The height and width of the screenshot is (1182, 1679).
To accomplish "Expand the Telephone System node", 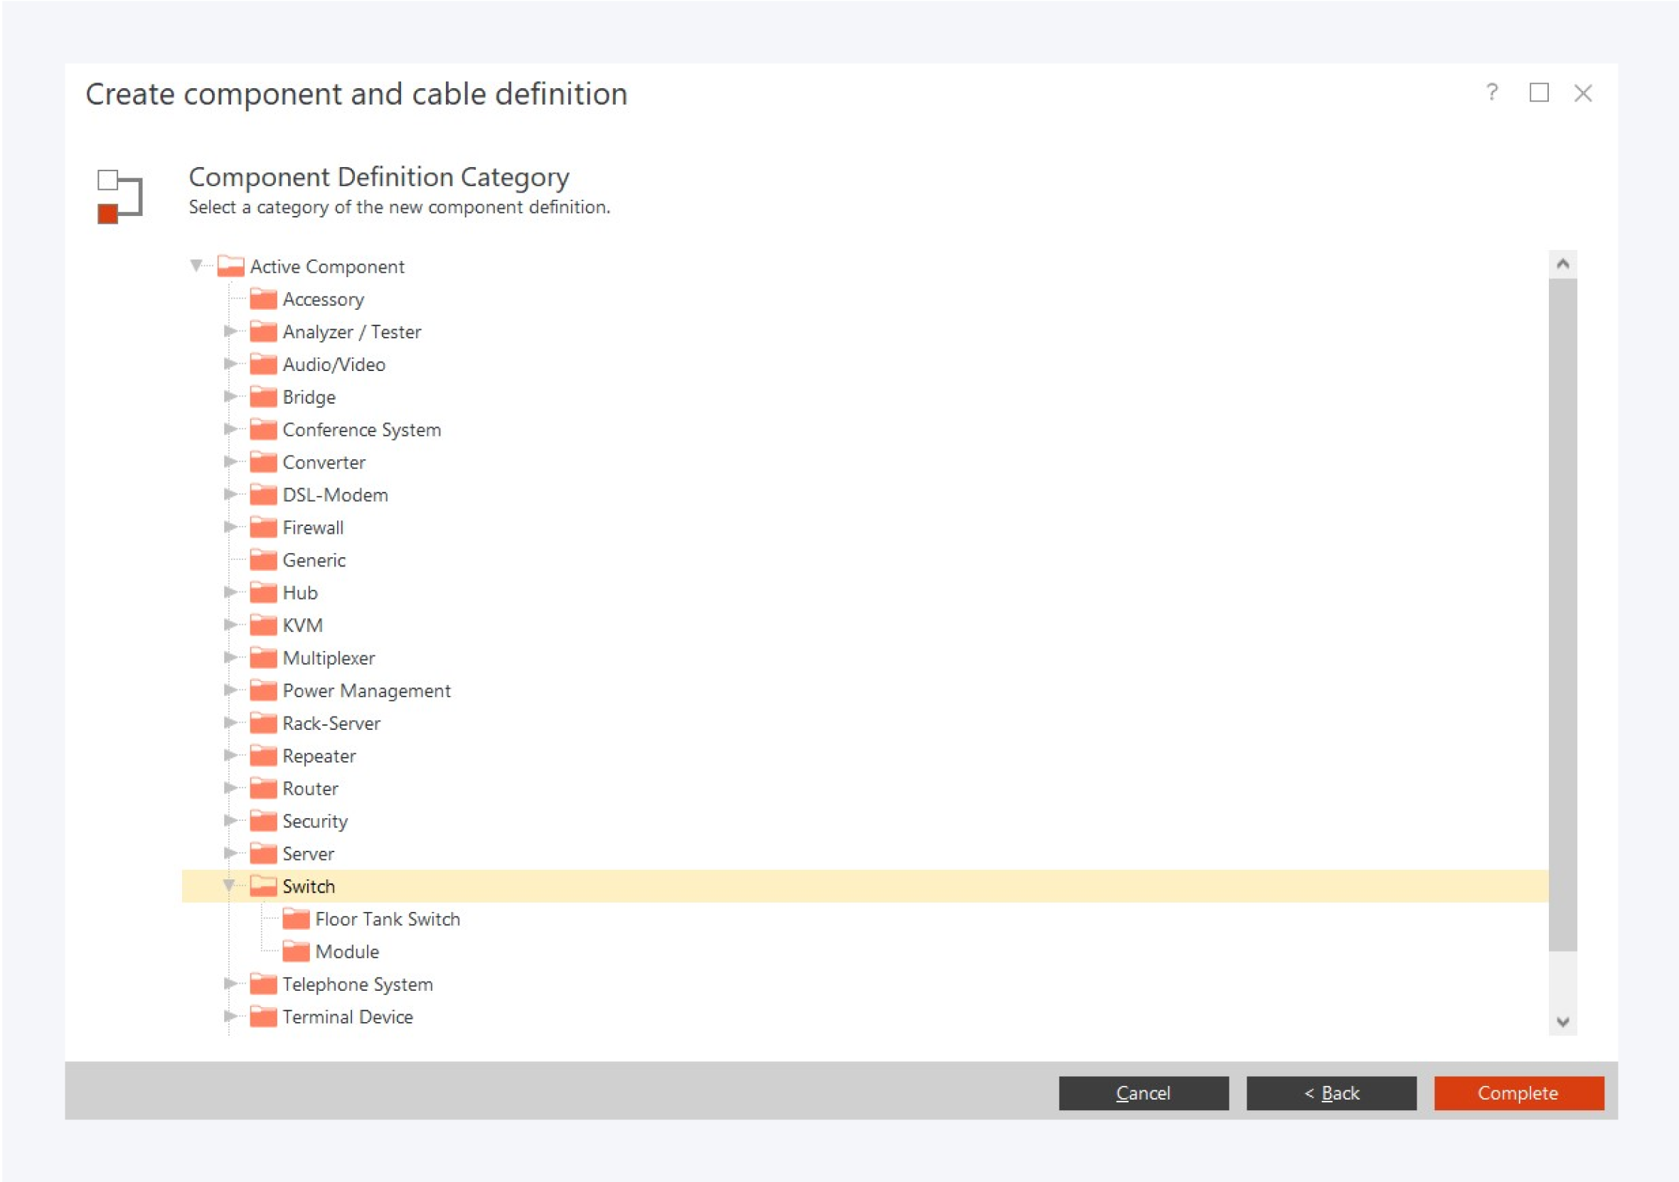I will [x=230, y=984].
